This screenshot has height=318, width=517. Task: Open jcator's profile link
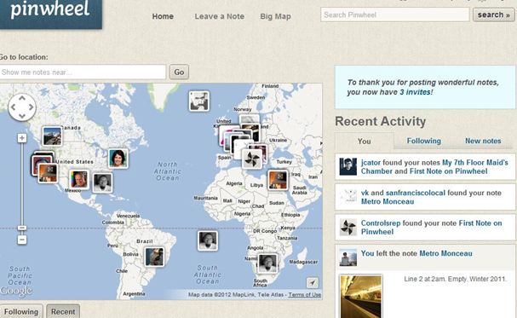(x=371, y=163)
